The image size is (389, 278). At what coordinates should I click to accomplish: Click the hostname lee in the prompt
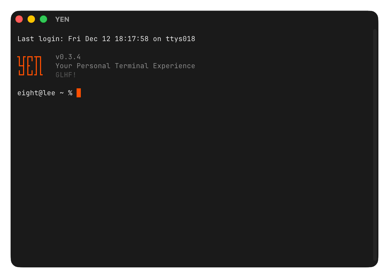coord(49,93)
